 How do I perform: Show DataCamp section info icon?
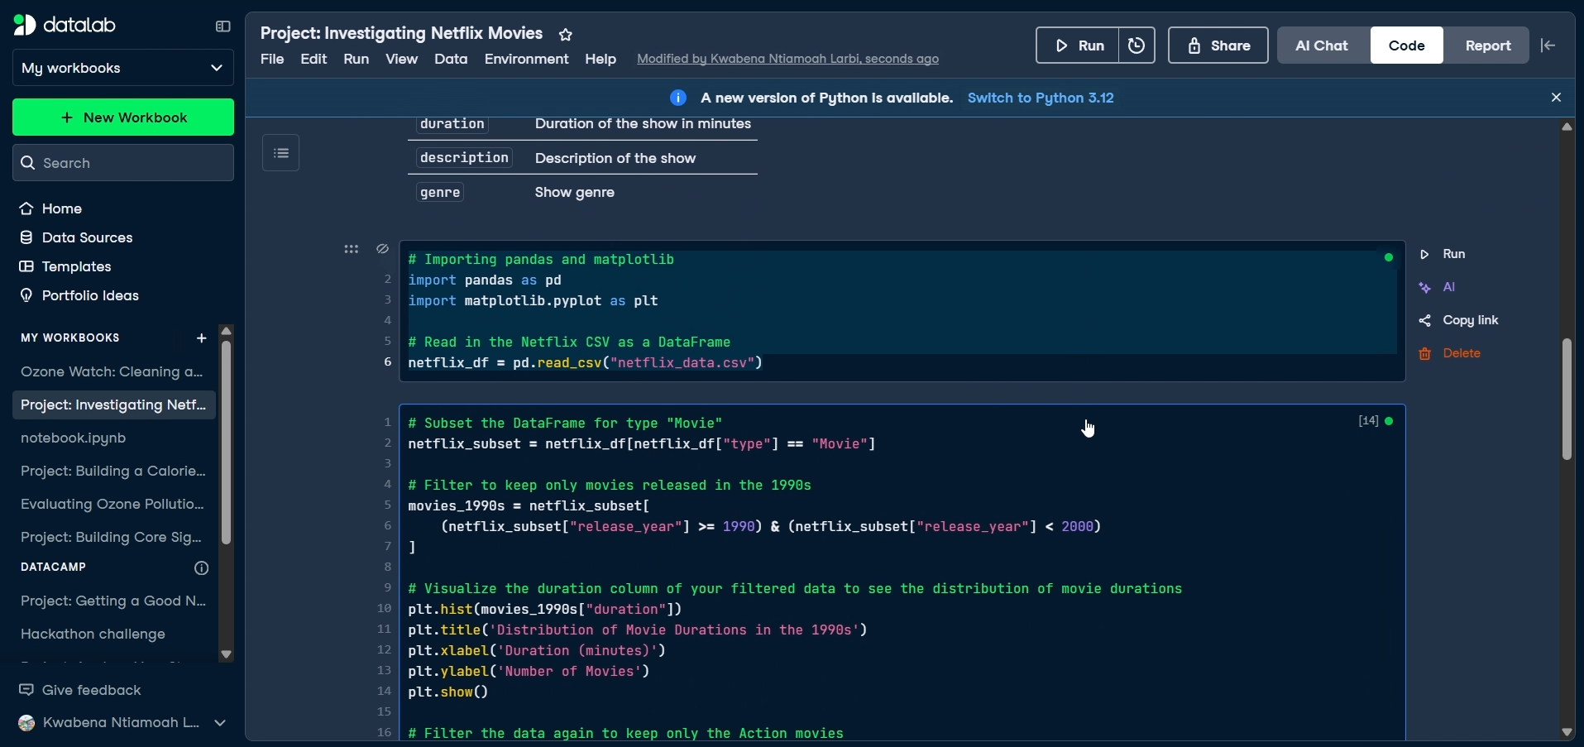[201, 567]
